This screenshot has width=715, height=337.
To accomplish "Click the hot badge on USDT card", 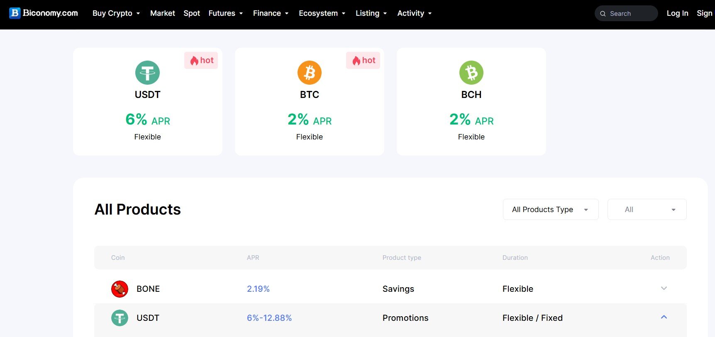I will tap(201, 61).
